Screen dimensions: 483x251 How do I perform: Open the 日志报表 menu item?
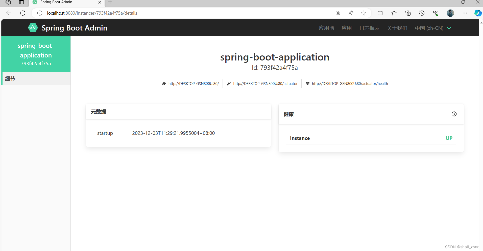[369, 28]
